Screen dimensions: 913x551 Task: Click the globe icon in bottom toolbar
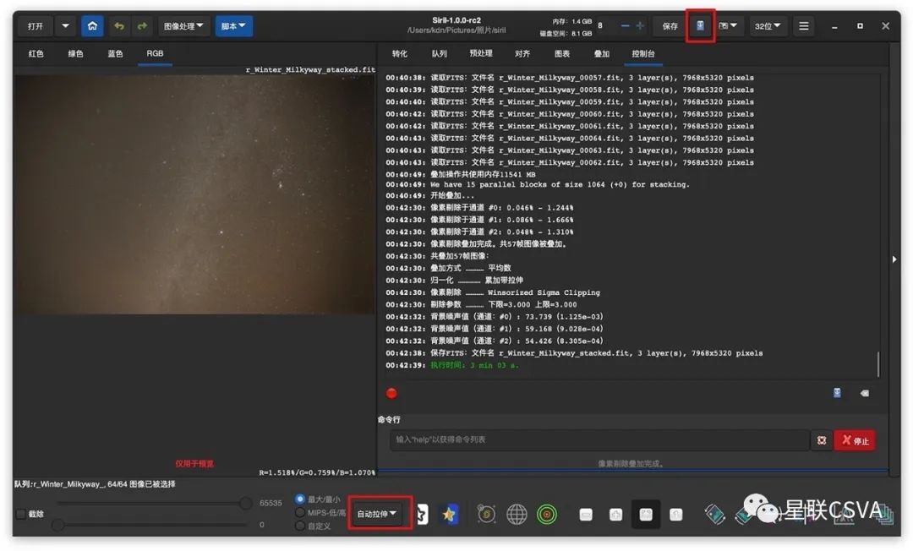pos(517,514)
